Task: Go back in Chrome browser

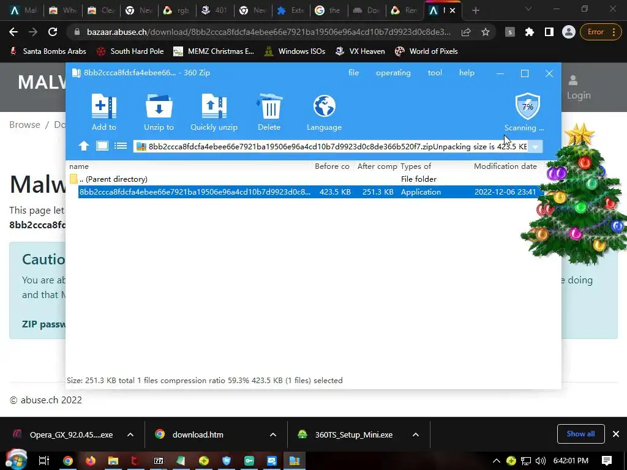Action: tap(13, 32)
